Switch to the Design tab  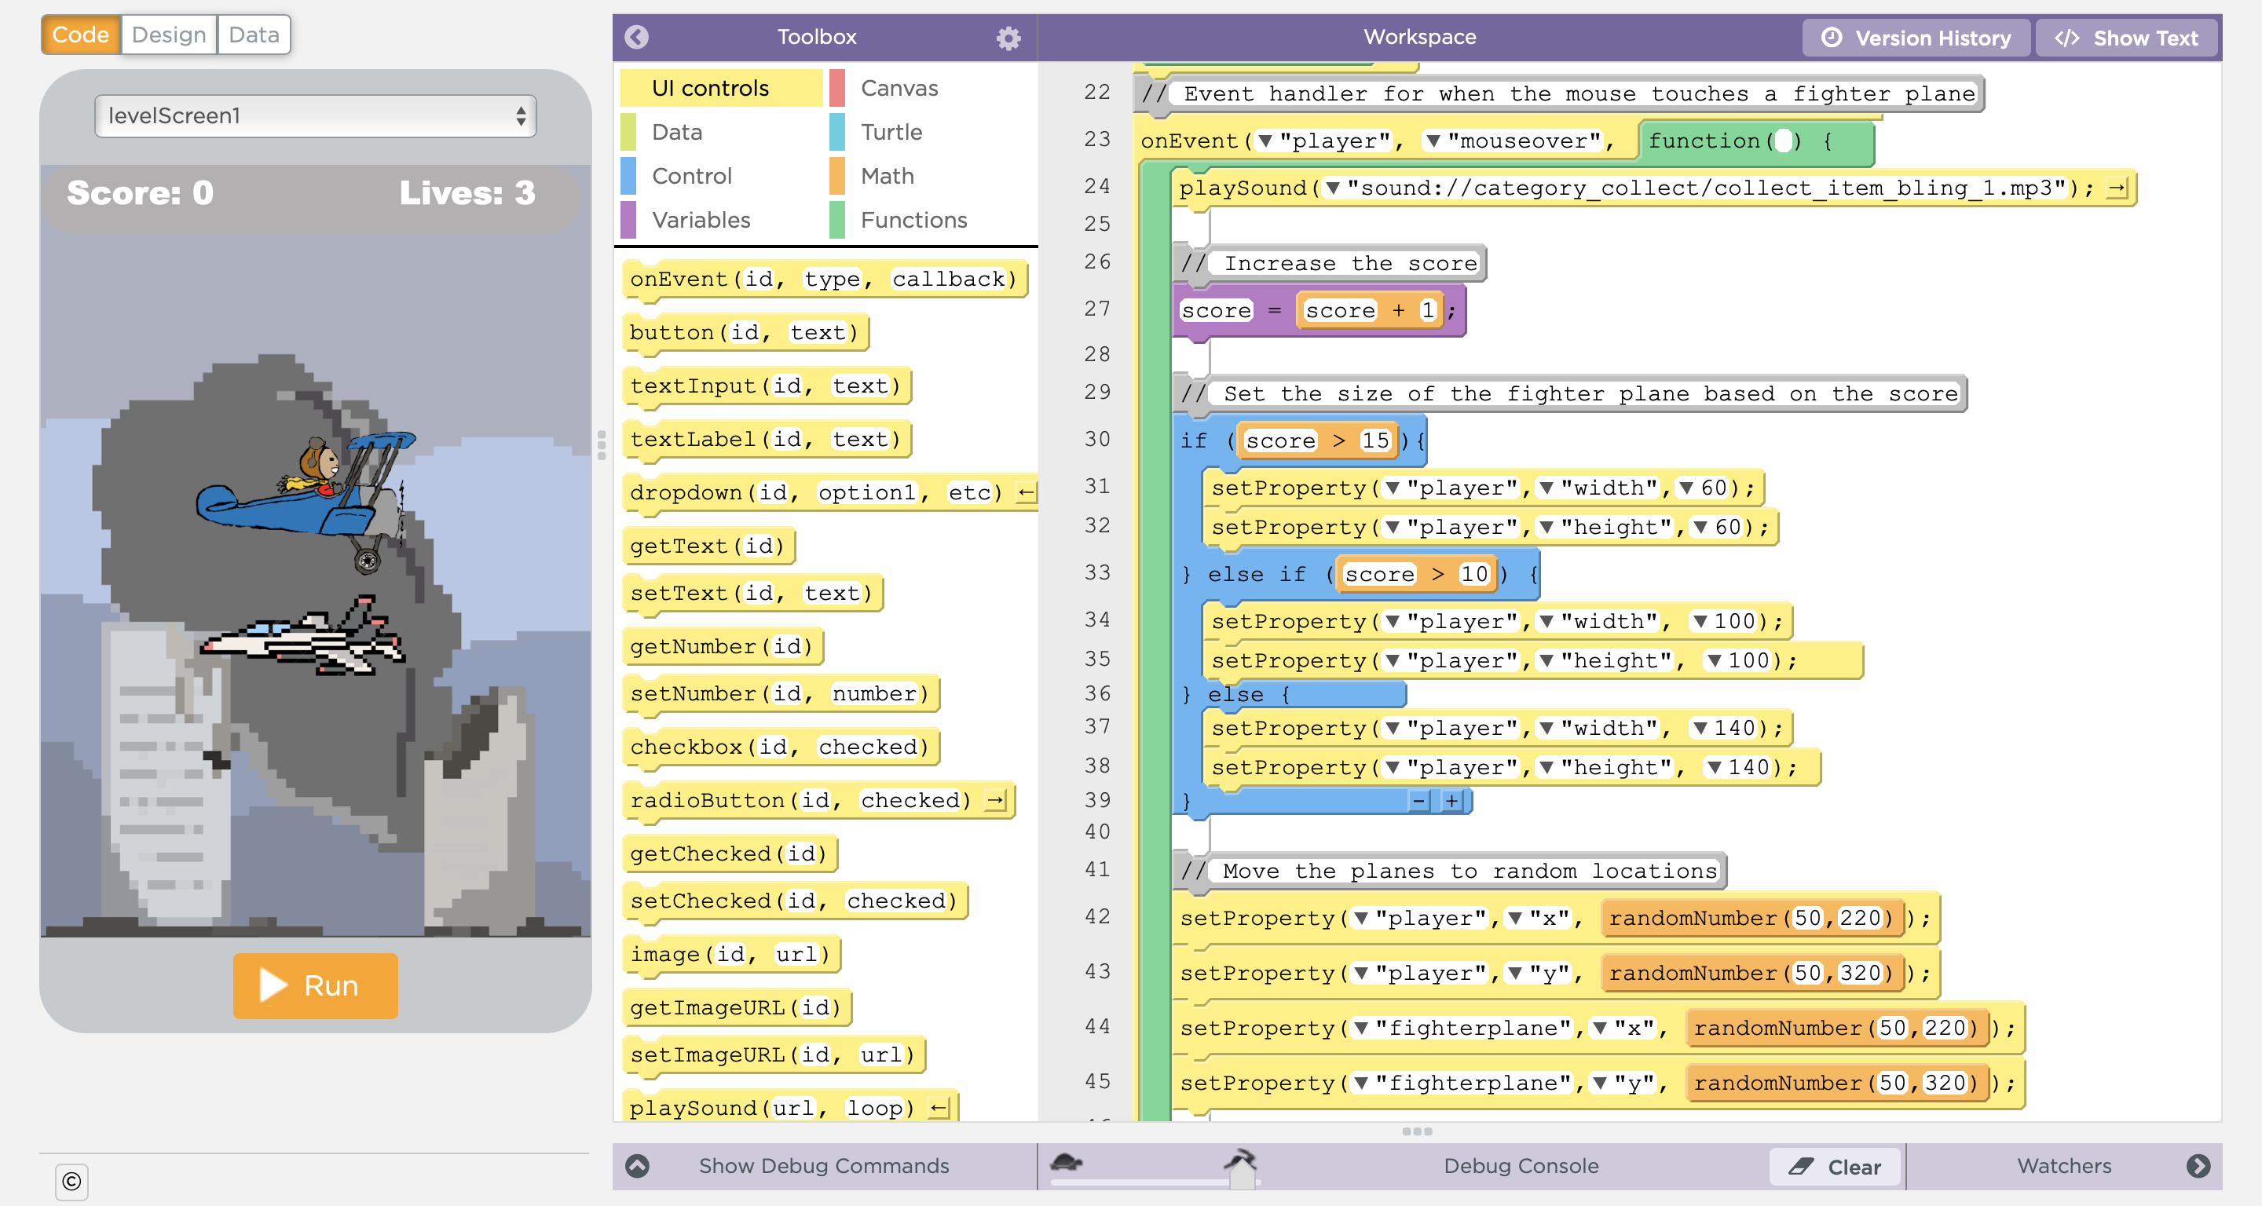click(x=169, y=35)
